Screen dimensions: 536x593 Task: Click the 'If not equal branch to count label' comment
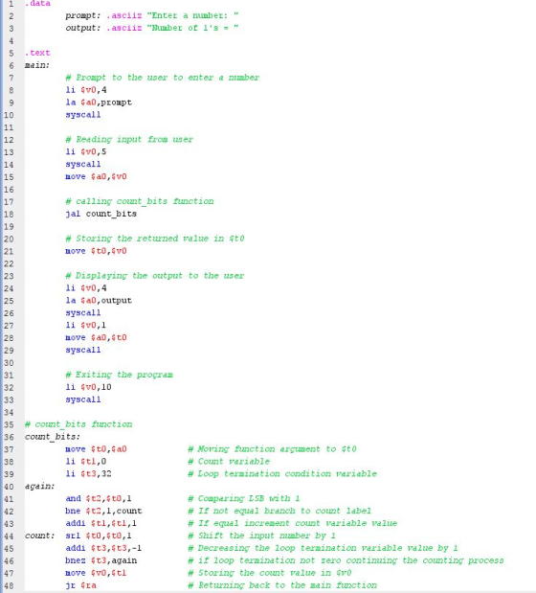click(x=279, y=512)
